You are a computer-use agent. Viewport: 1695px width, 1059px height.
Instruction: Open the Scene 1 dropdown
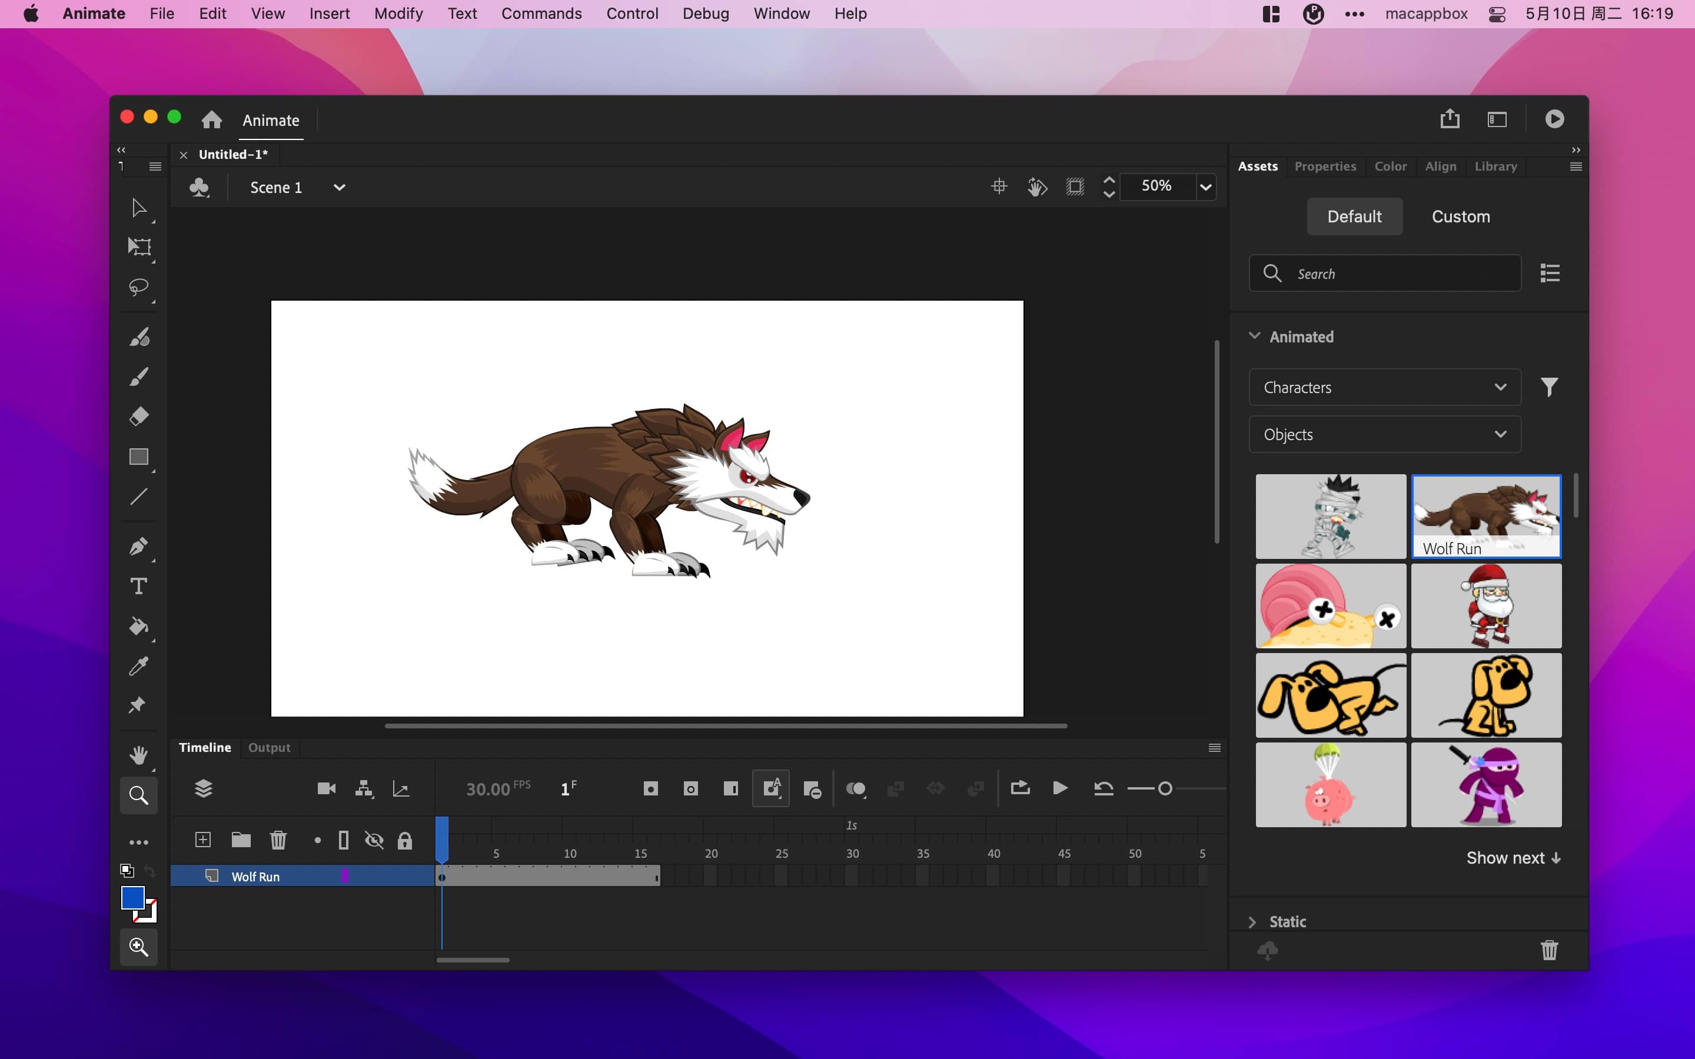click(339, 187)
